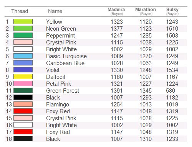Click the Flamingo name in row 13
This screenshot has height=147, width=192.
click(x=58, y=105)
